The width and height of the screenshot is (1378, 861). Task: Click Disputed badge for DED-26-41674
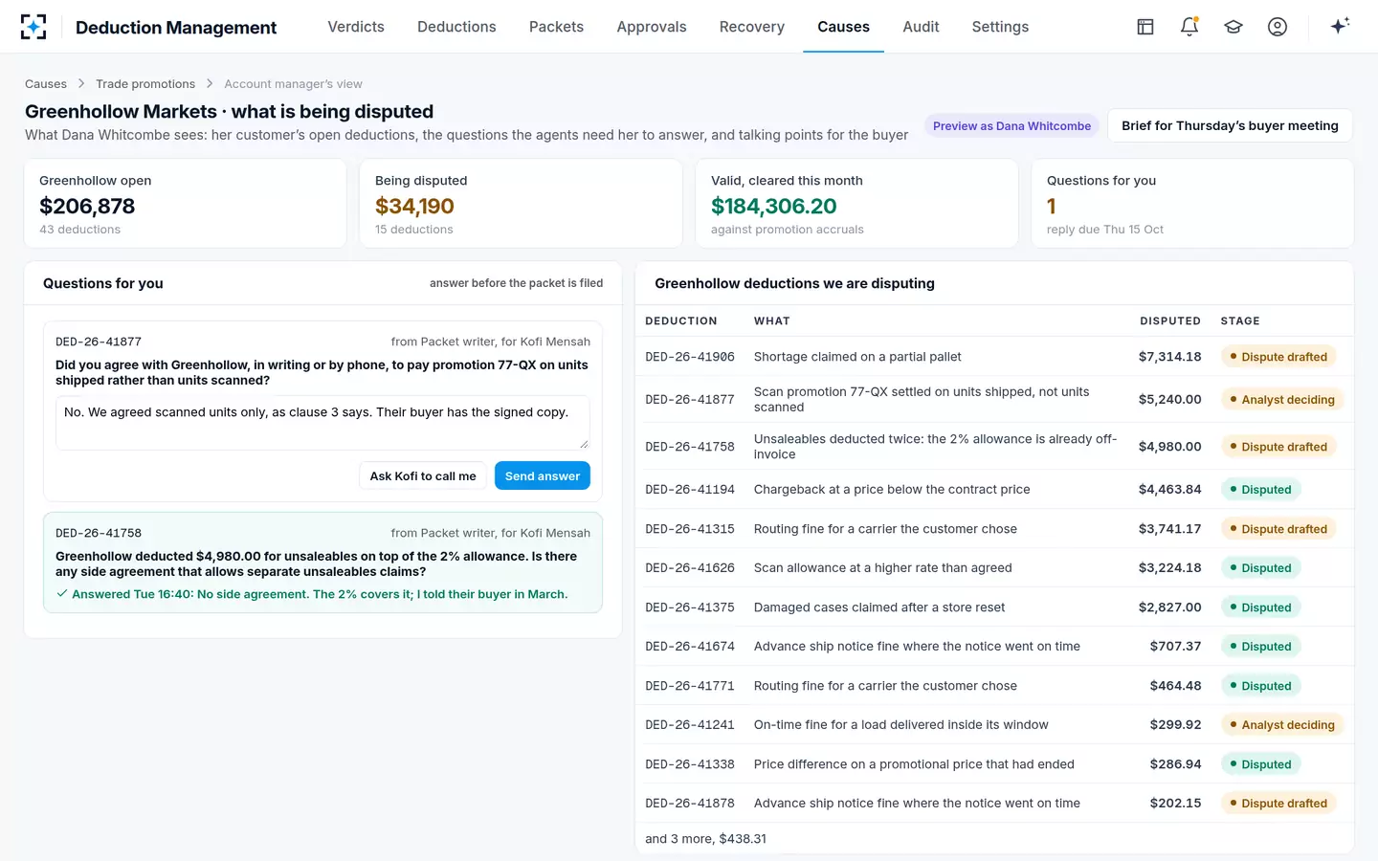(1261, 647)
